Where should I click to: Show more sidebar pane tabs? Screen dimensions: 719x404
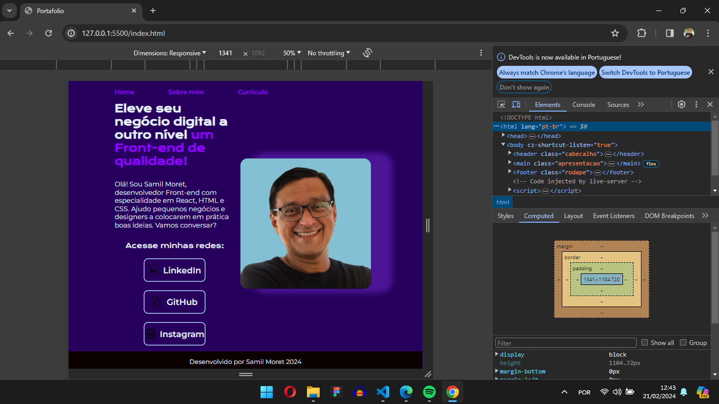click(705, 215)
